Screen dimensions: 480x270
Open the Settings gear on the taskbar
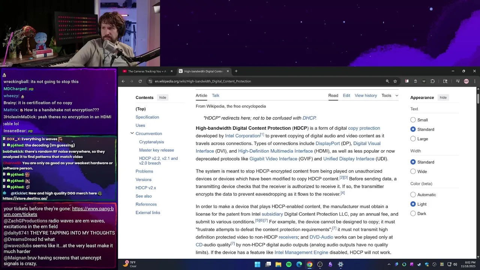click(x=340, y=264)
